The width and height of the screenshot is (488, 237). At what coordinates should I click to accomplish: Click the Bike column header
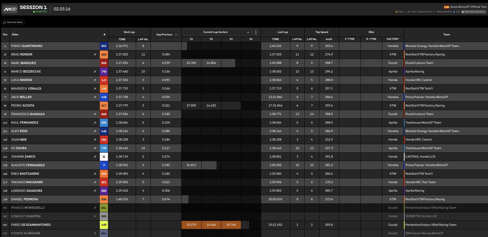[x=371, y=32]
